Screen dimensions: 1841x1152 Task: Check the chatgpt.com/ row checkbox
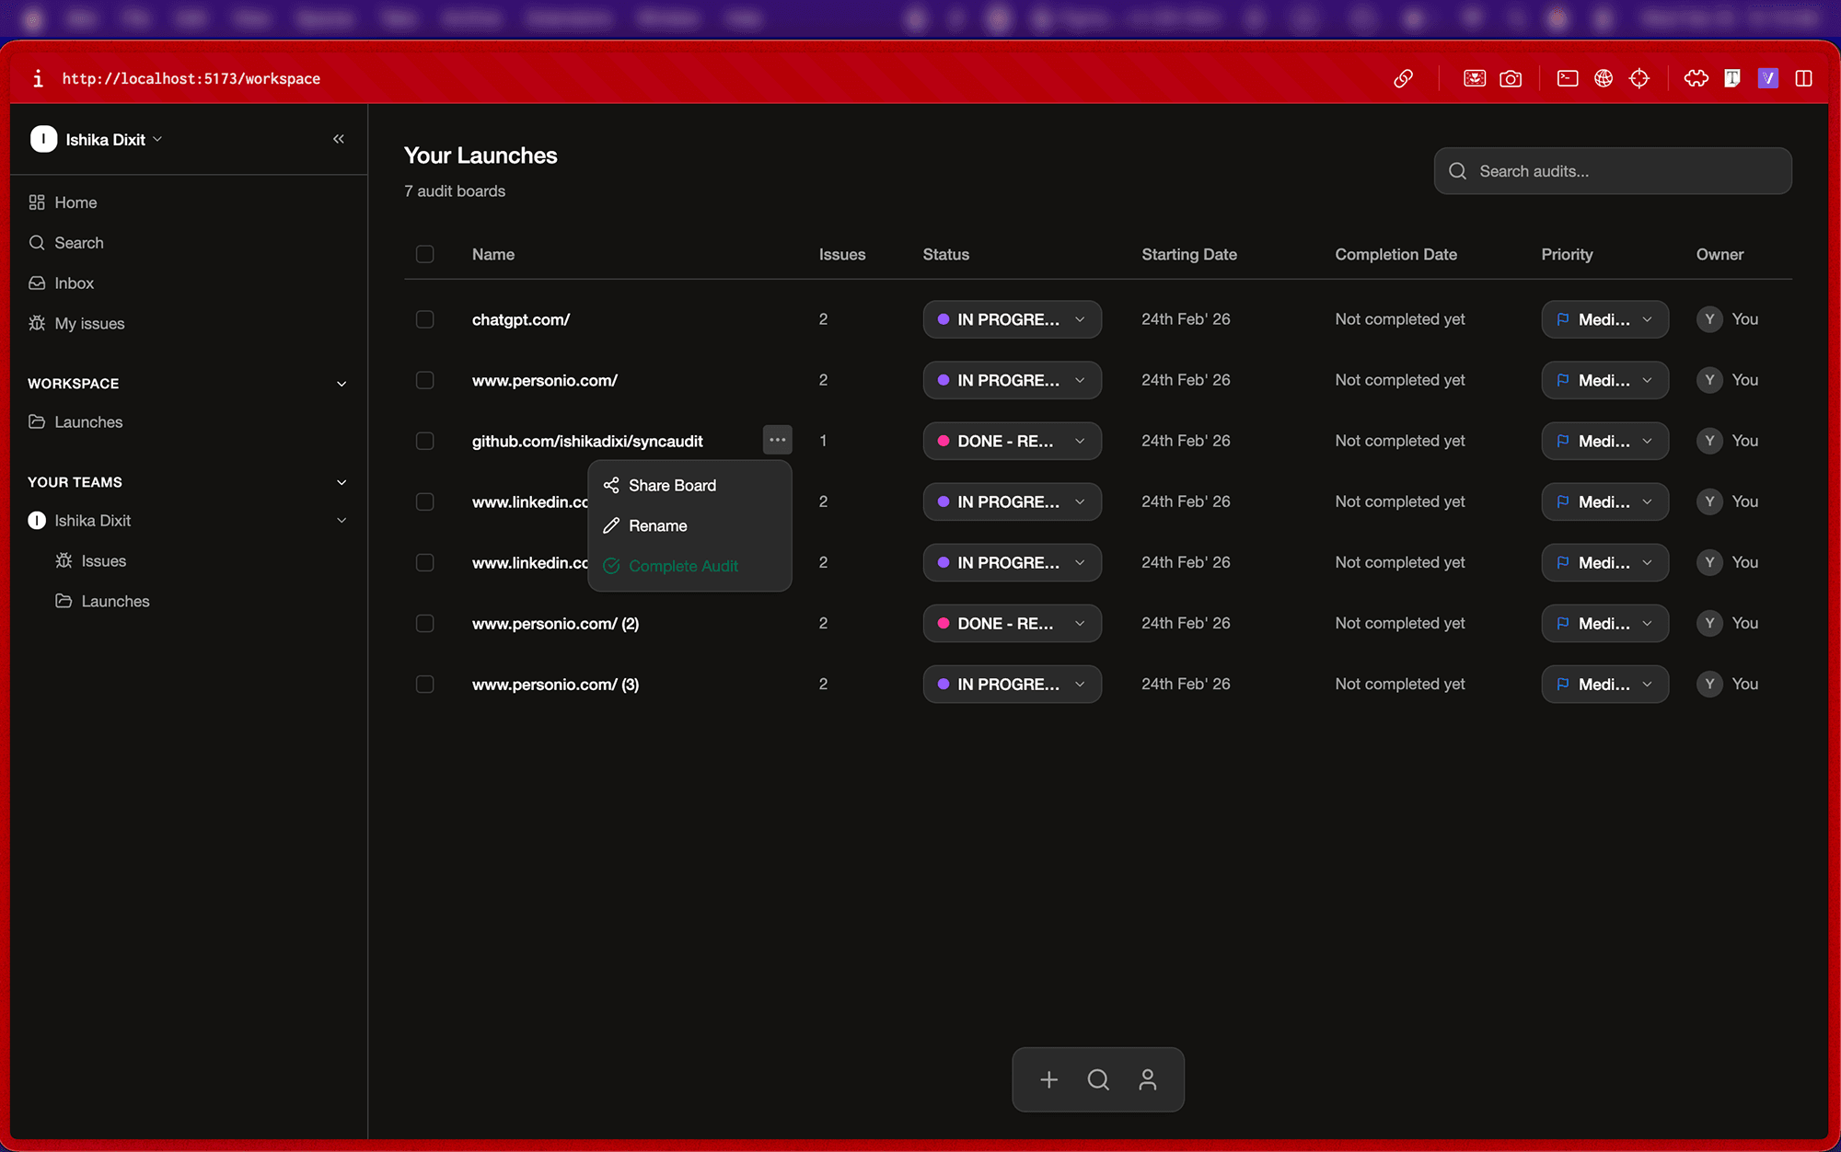tap(424, 319)
